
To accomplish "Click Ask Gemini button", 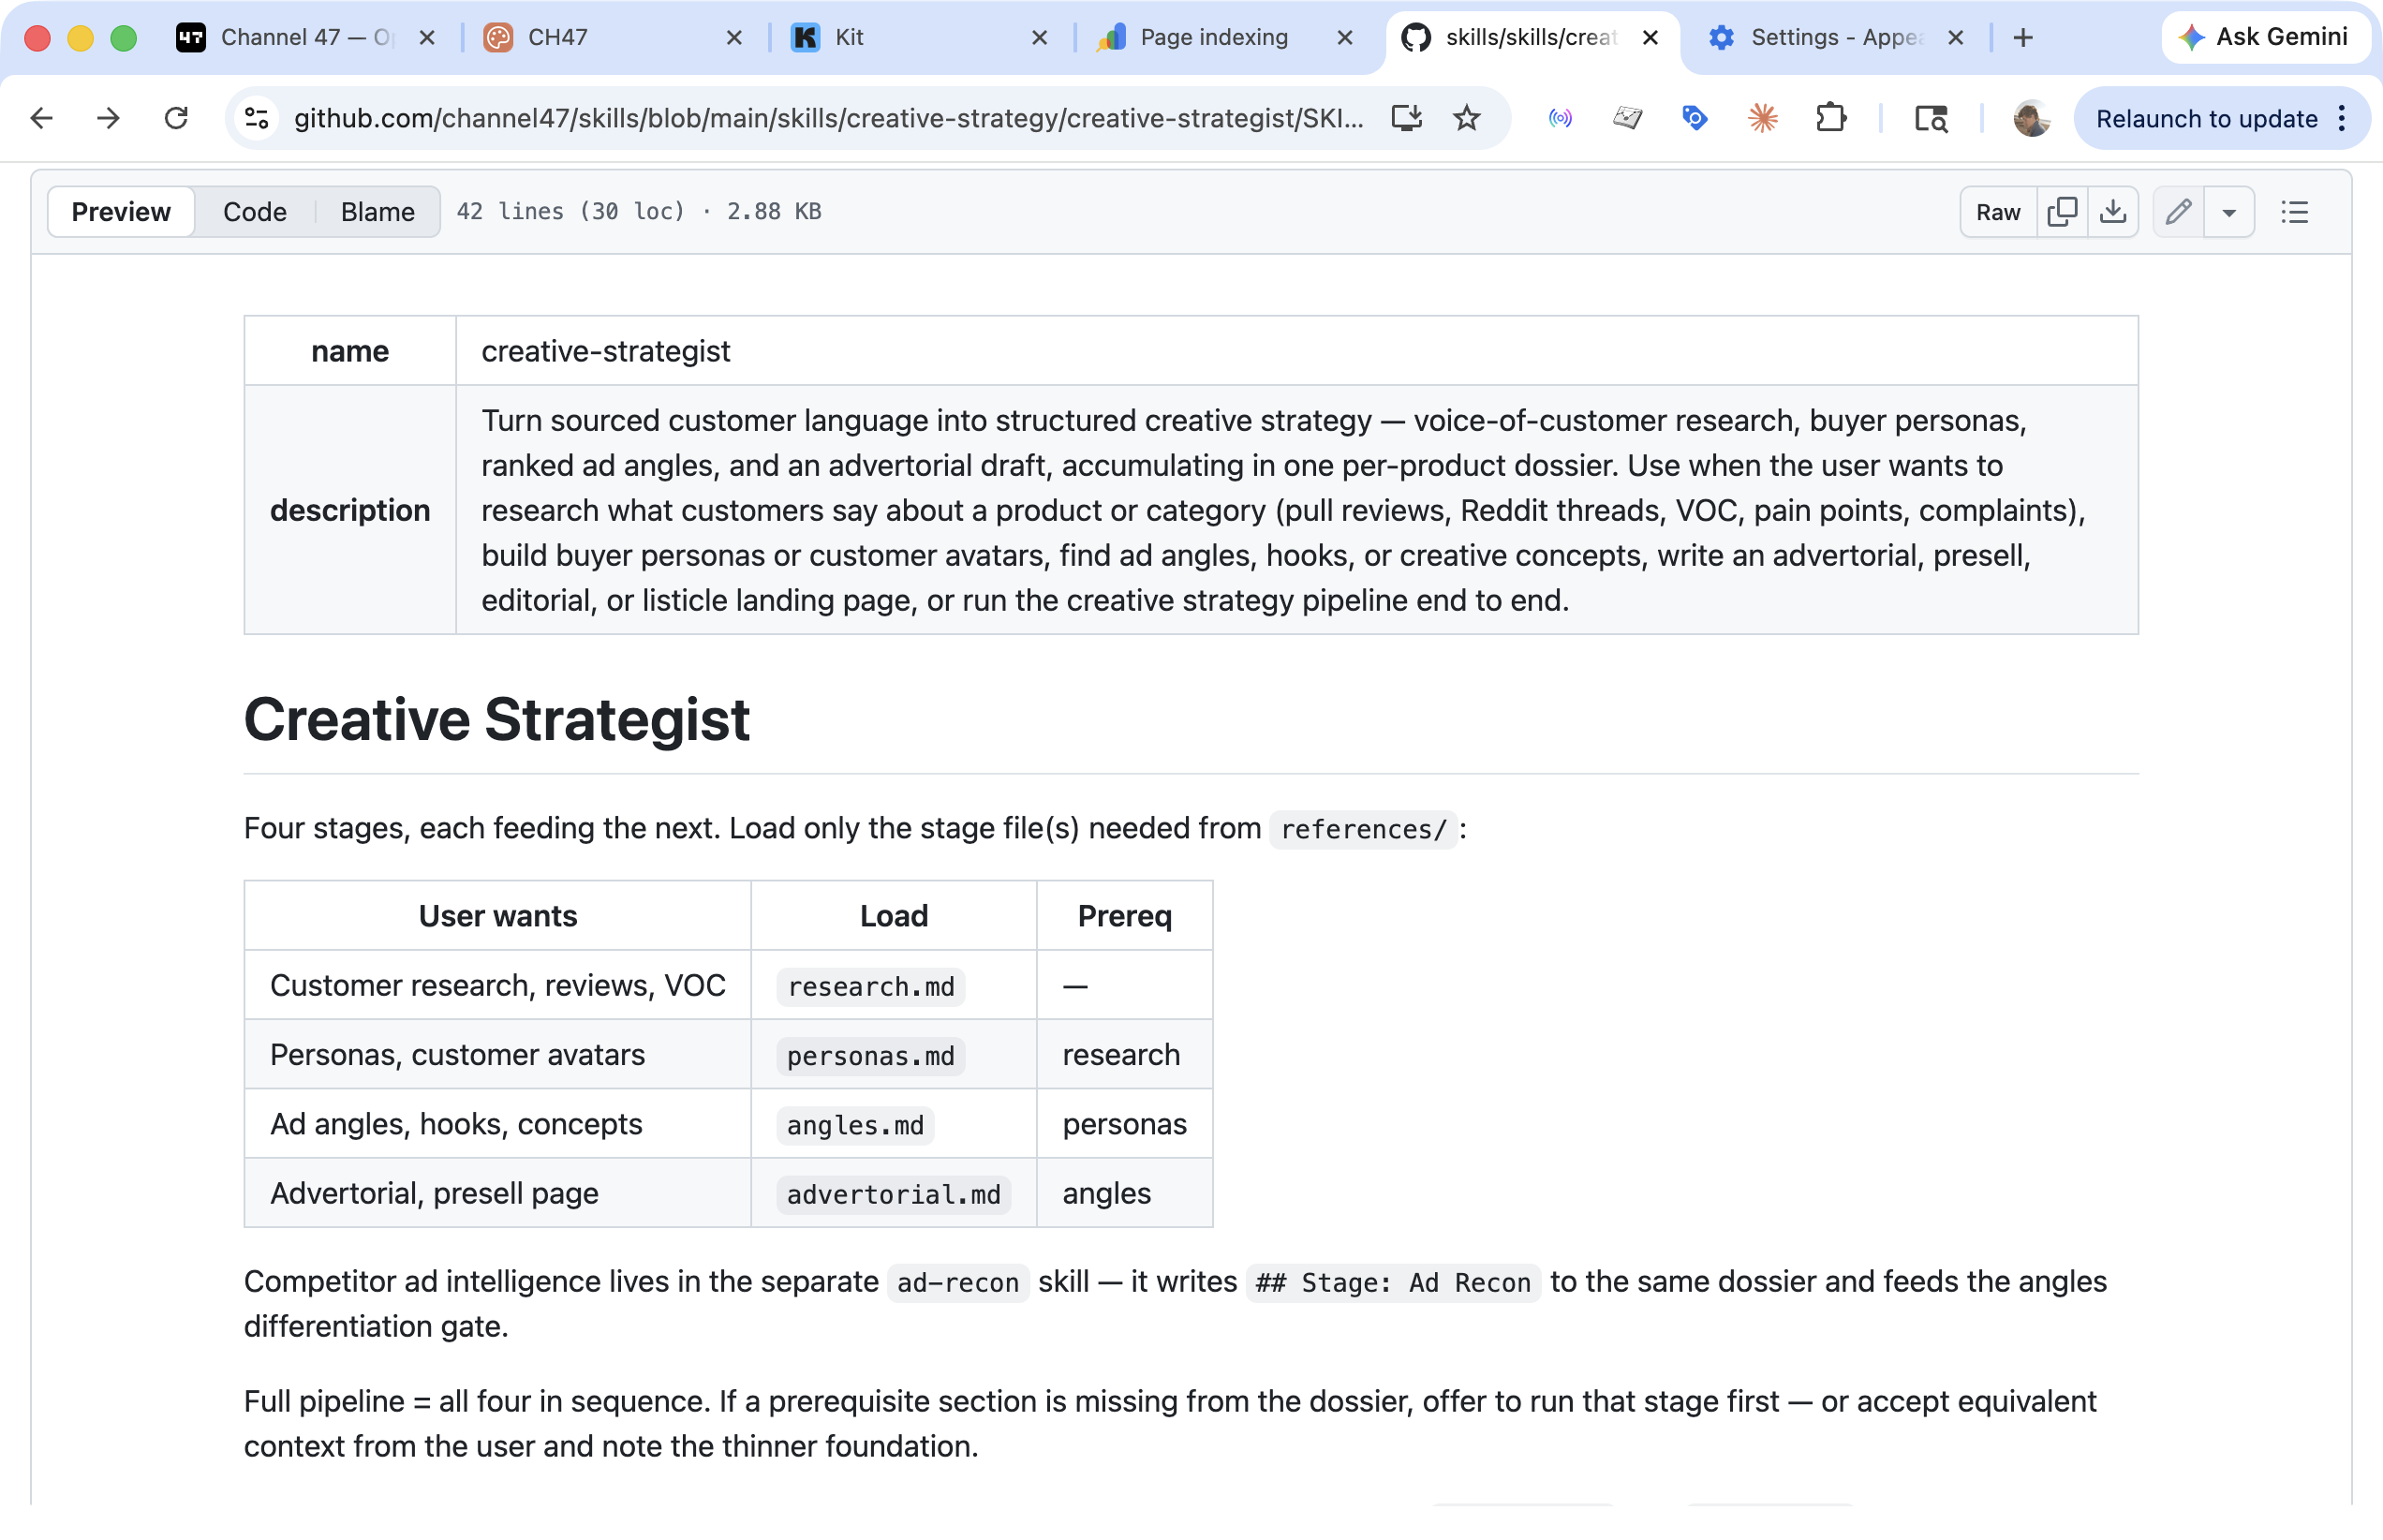I will [x=2264, y=37].
